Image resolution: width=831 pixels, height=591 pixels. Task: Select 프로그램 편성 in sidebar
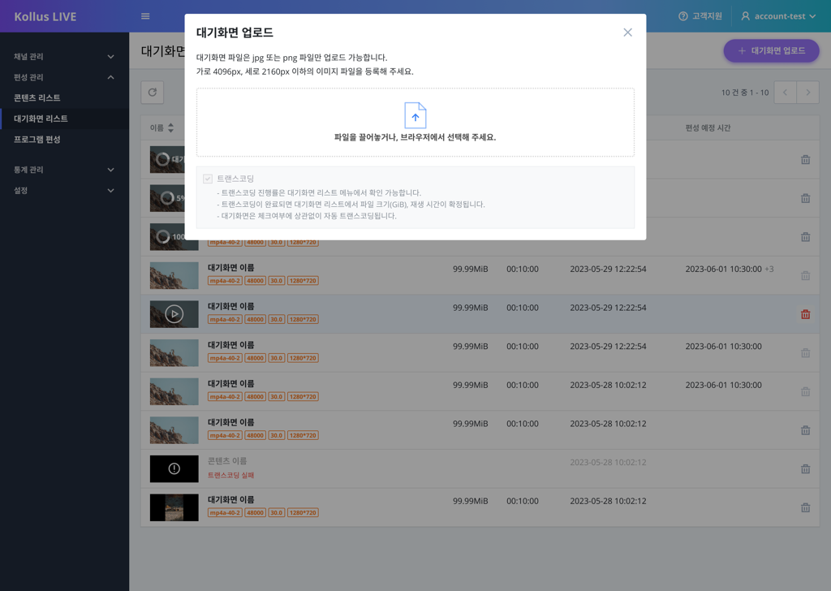click(x=37, y=140)
